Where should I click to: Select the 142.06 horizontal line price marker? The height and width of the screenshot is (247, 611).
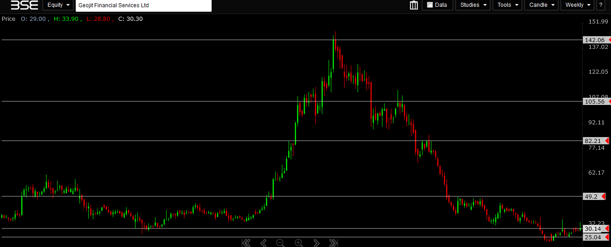595,40
